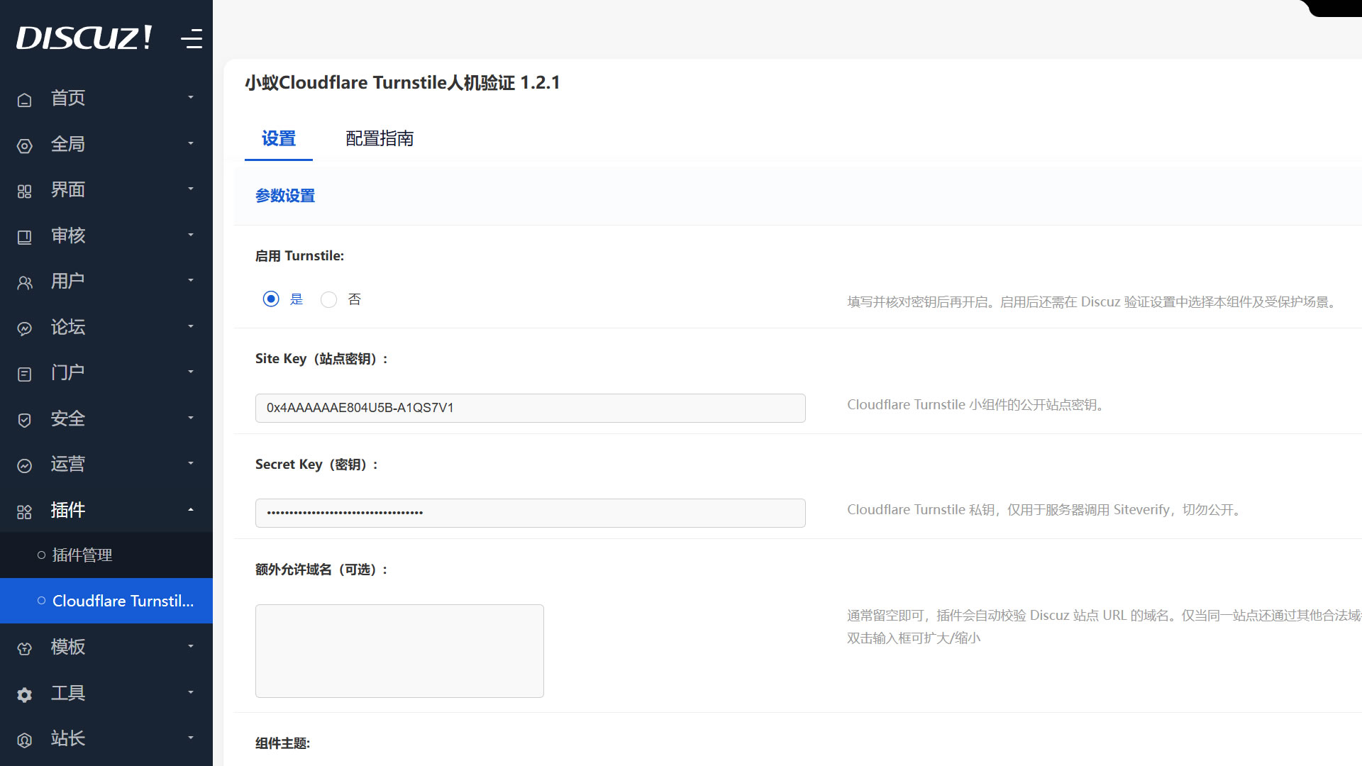Click the 站长 webmaster icon

pyautogui.click(x=24, y=740)
